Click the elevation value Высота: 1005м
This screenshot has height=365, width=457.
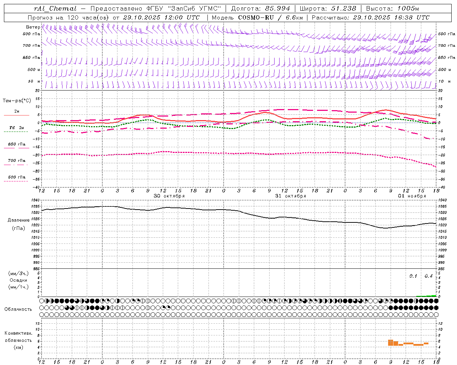pyautogui.click(x=392, y=9)
